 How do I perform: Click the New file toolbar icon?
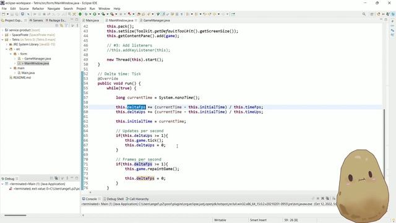(4, 14)
